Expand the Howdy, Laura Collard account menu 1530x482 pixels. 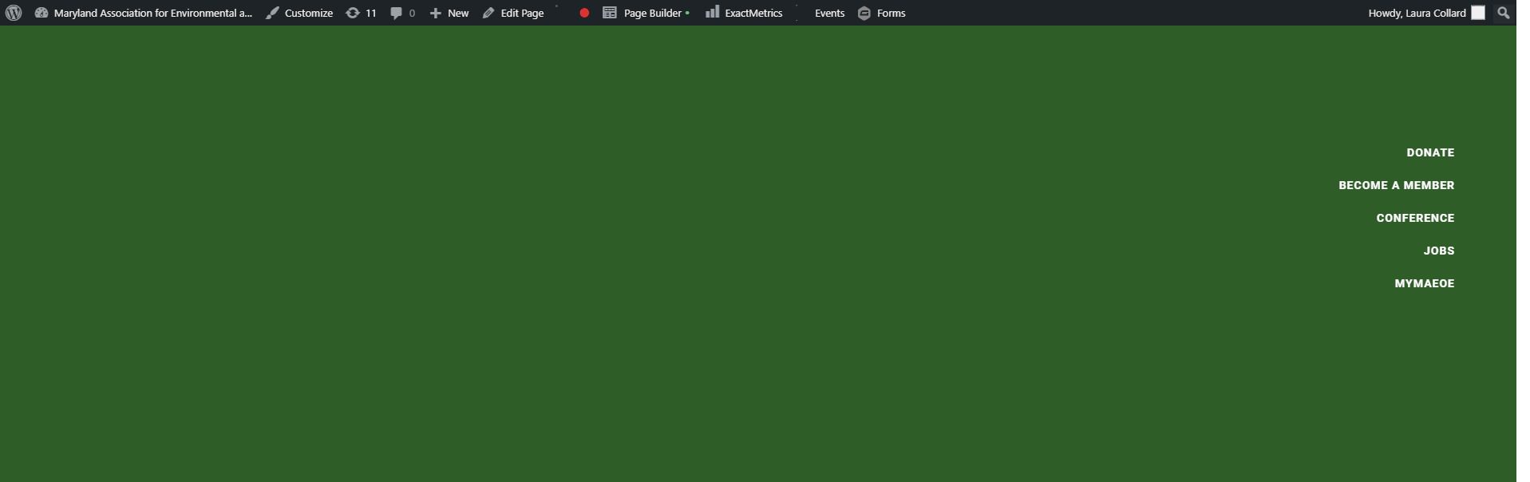click(x=1416, y=13)
